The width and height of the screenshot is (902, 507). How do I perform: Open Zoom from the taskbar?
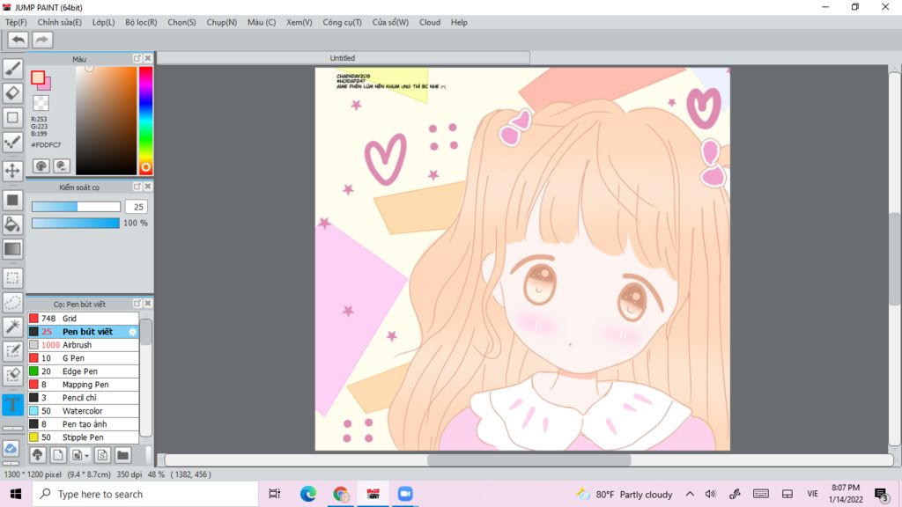(x=405, y=494)
